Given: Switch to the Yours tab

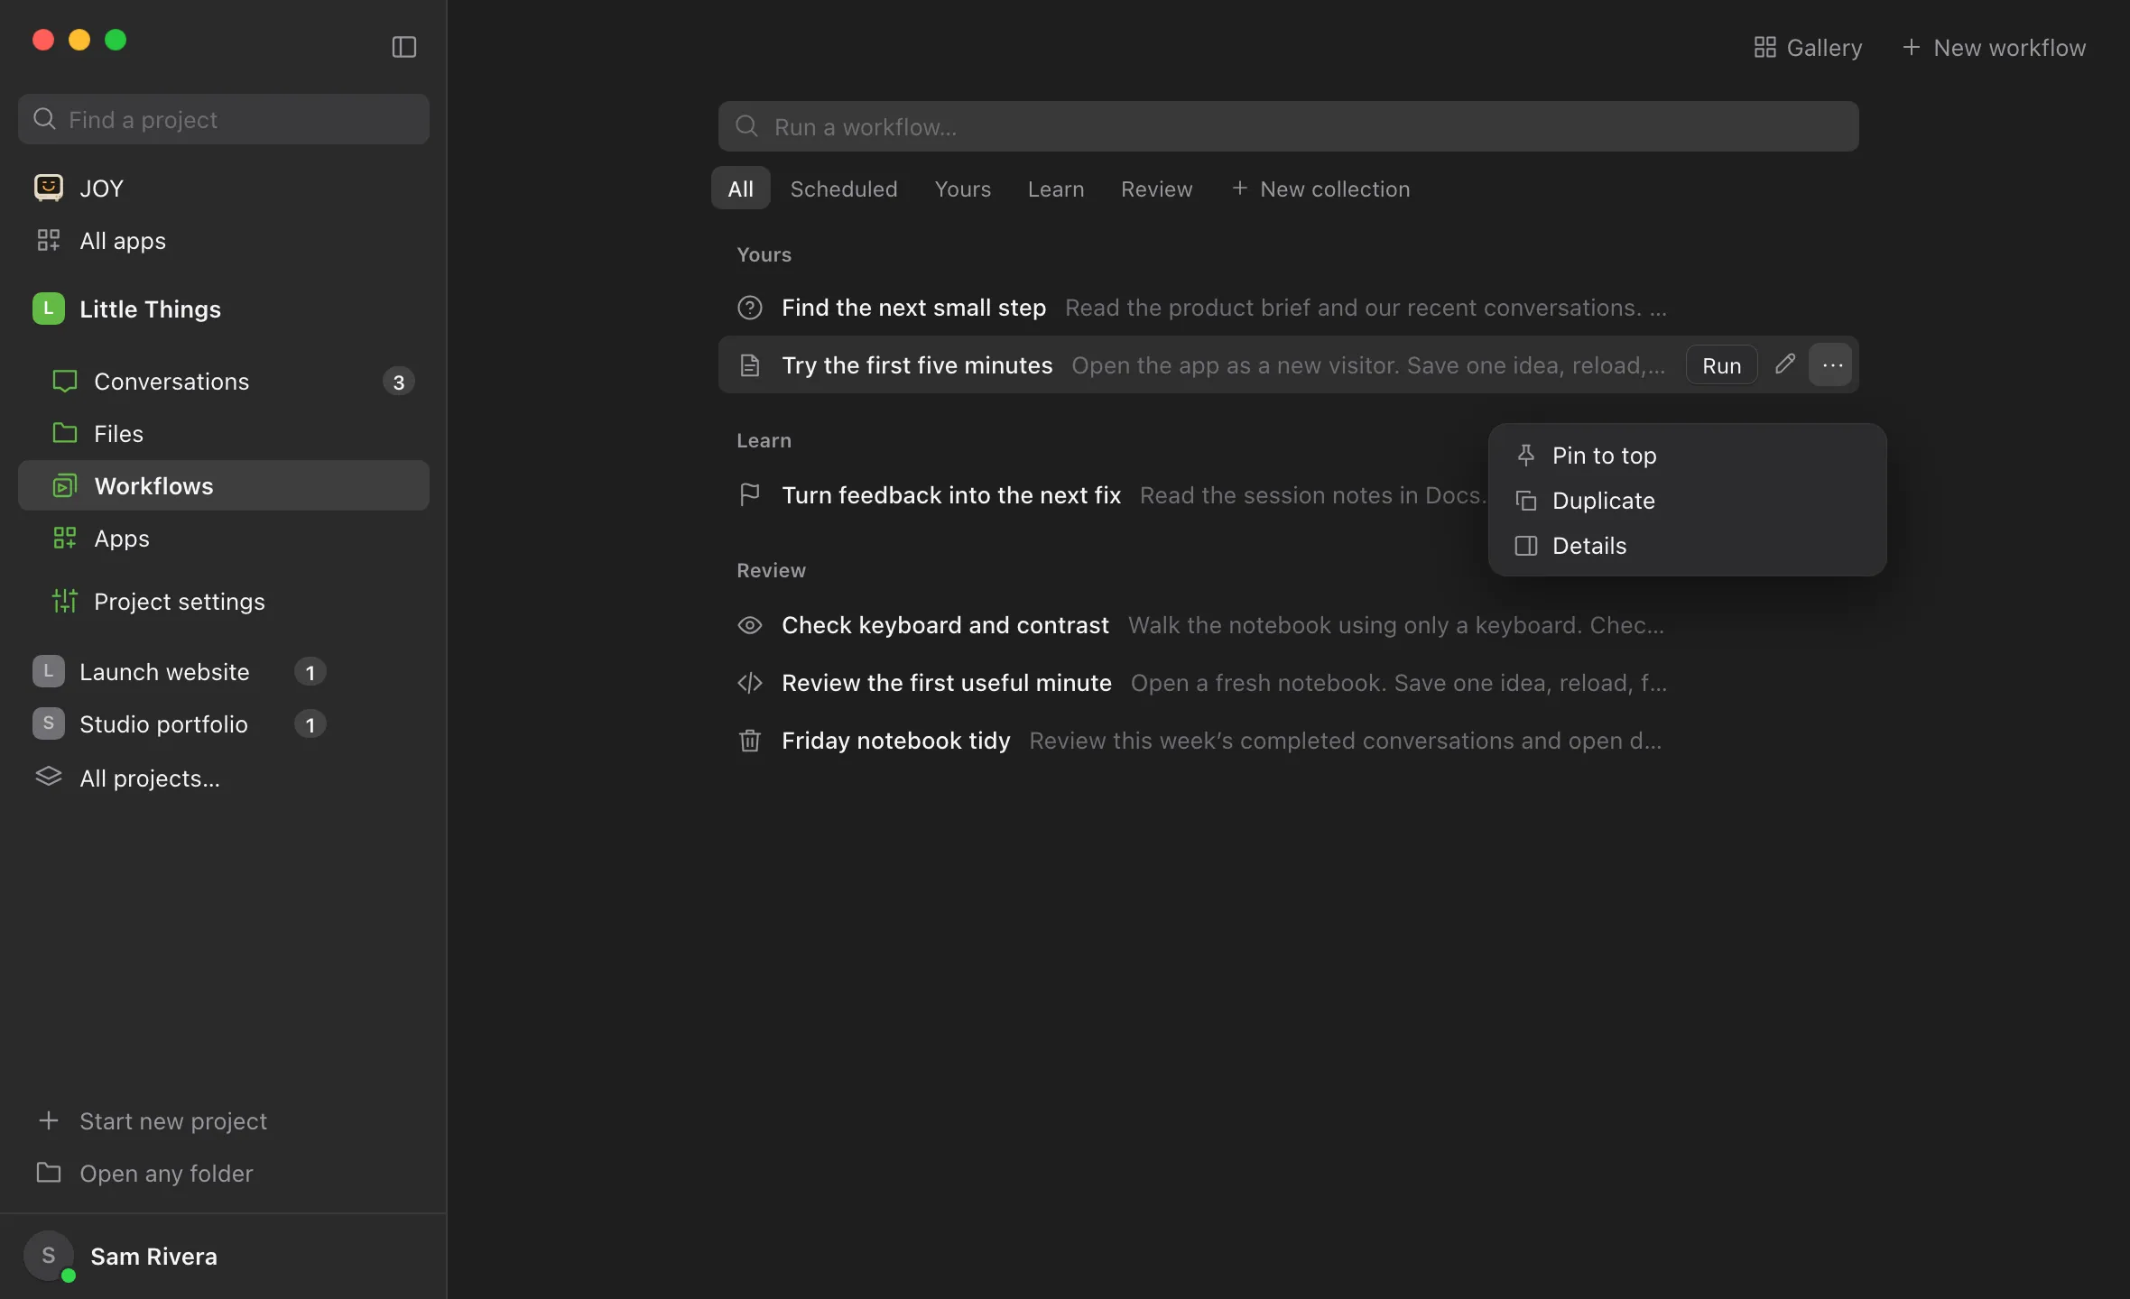Looking at the screenshot, I should (962, 189).
